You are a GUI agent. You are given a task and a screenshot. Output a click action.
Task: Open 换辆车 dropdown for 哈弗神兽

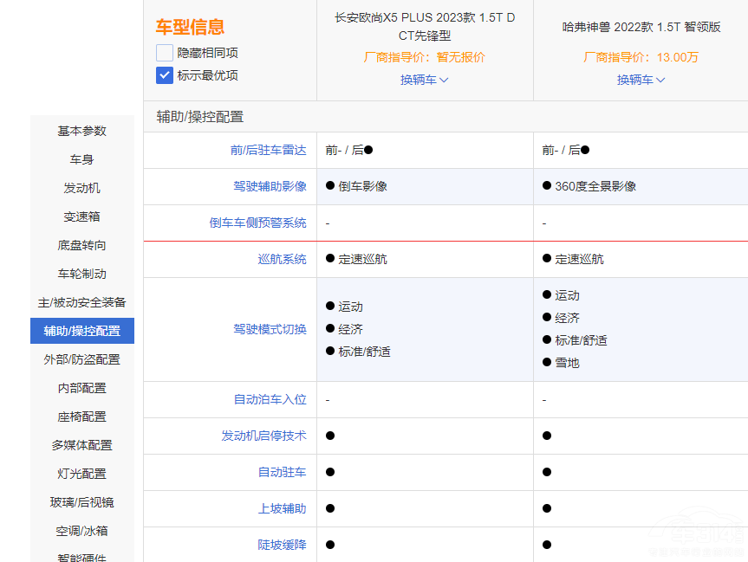(x=641, y=80)
